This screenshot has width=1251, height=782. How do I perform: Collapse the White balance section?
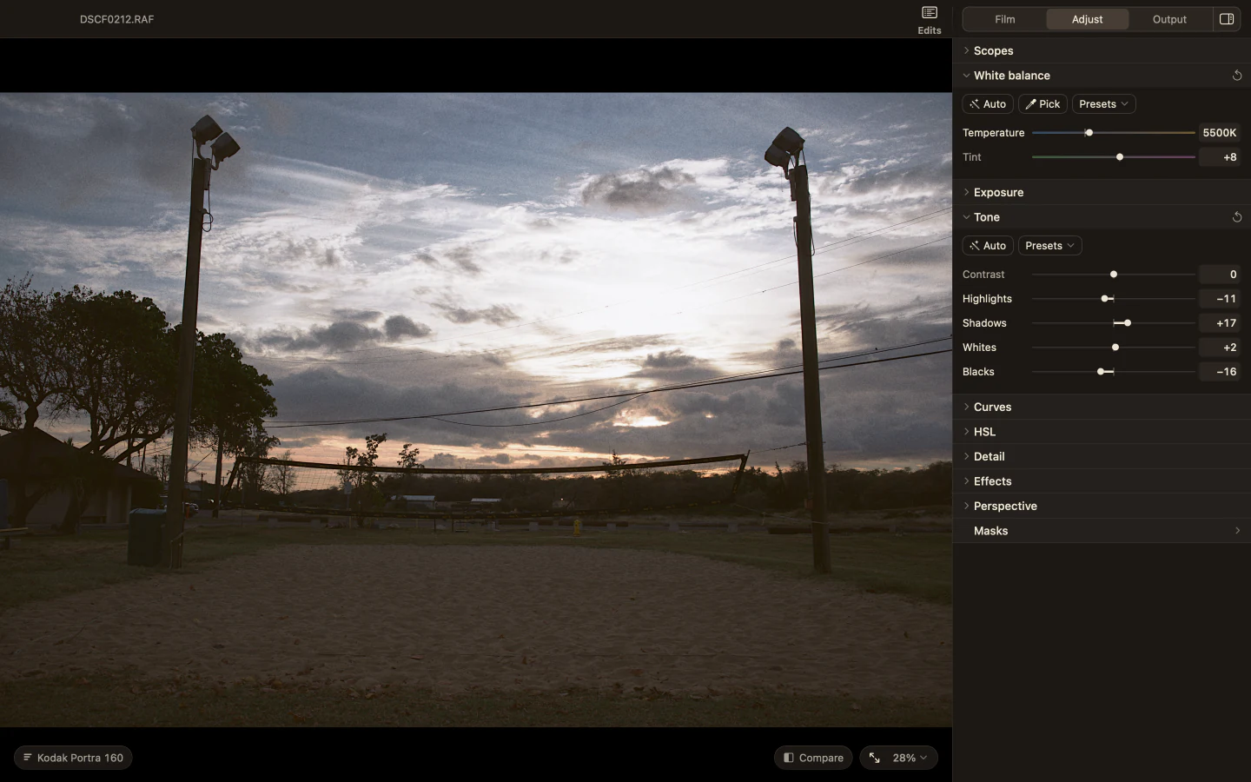(1102, 76)
